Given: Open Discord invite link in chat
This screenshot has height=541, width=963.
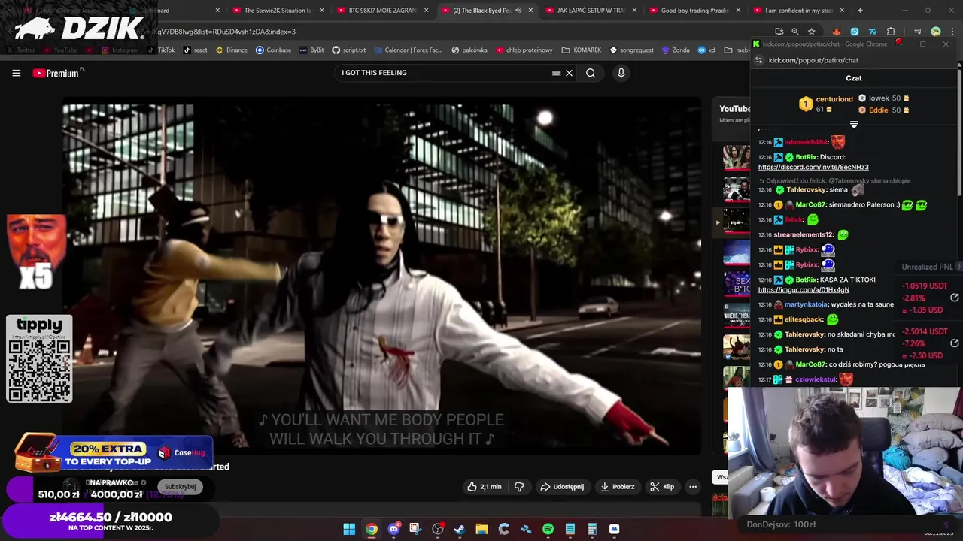Looking at the screenshot, I should (x=813, y=167).
